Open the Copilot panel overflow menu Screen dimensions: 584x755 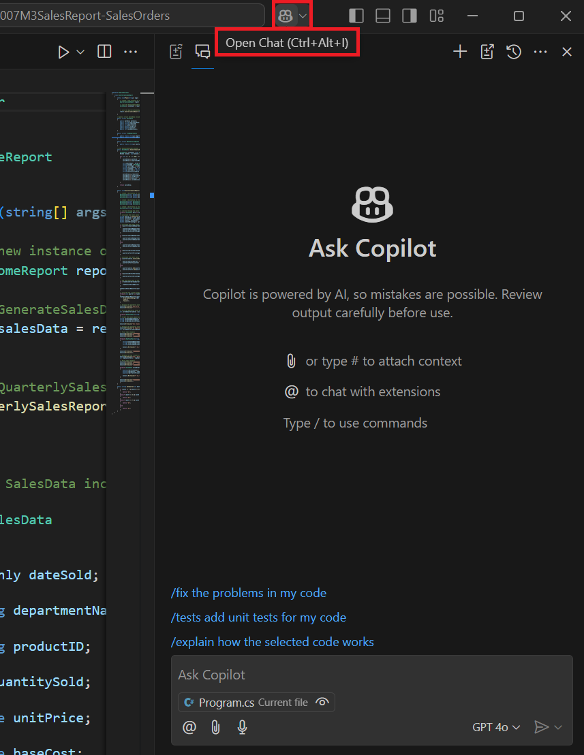(540, 51)
